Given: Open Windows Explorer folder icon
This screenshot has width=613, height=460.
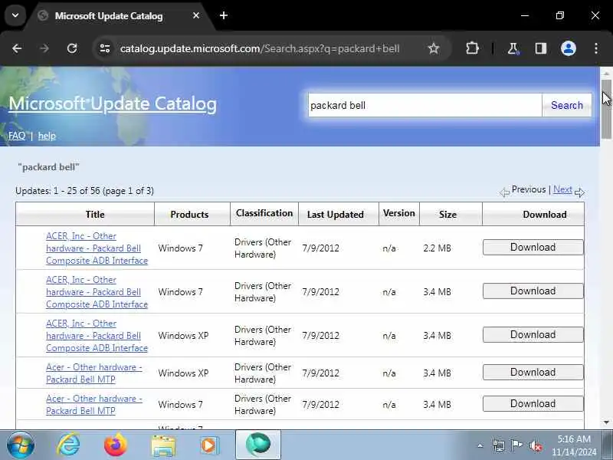Looking at the screenshot, I should 163,446.
